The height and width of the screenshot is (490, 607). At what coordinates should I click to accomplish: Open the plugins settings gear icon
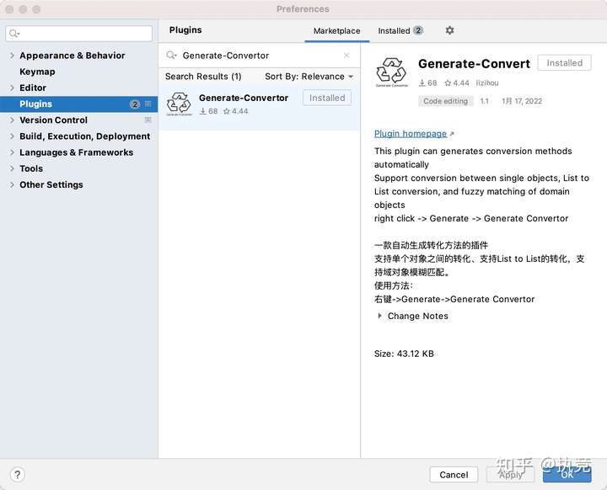pyautogui.click(x=449, y=30)
